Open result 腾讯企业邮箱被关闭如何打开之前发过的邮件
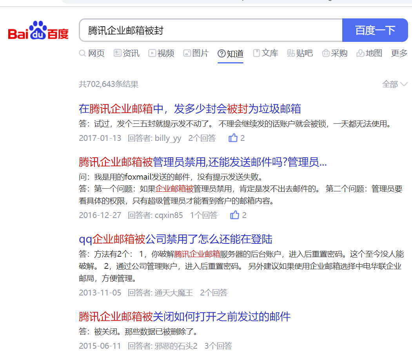 click(185, 317)
